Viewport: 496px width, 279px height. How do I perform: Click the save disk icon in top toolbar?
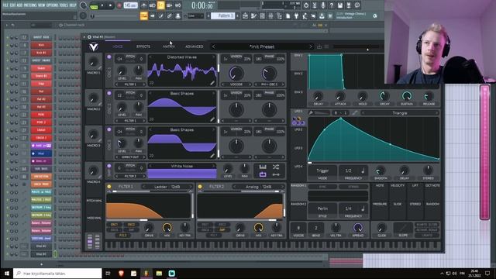[339, 5]
